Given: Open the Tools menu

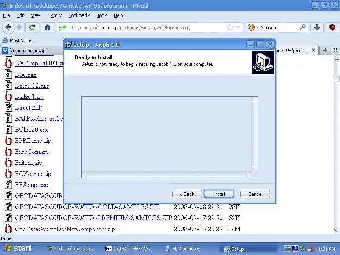Looking at the screenshot, I should coord(102,15).
